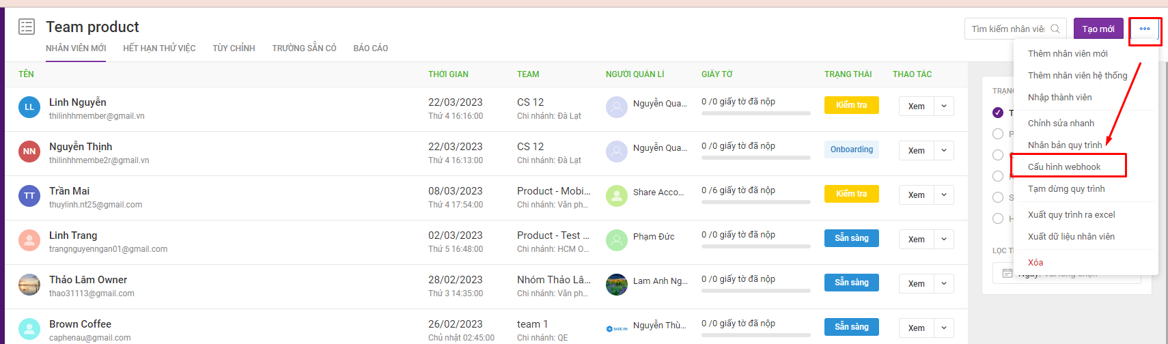1168x344 pixels.
Task: Expand Xem dropdown arrow for Linh Trang
Action: pyautogui.click(x=944, y=240)
